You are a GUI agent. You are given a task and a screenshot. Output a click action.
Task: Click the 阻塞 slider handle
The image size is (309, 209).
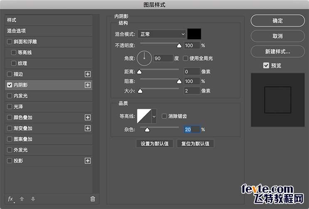(179, 81)
